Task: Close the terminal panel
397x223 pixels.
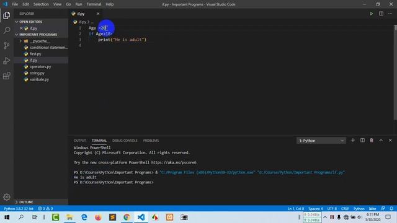Action: (390, 141)
